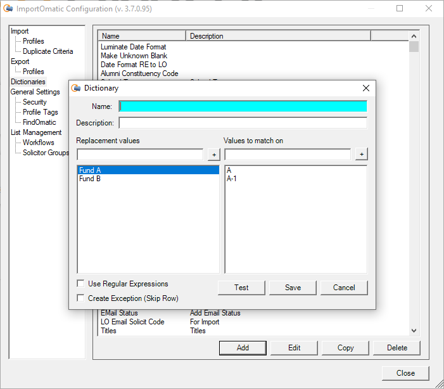
Task: Select Fund B in replacement values
Action: (148, 179)
